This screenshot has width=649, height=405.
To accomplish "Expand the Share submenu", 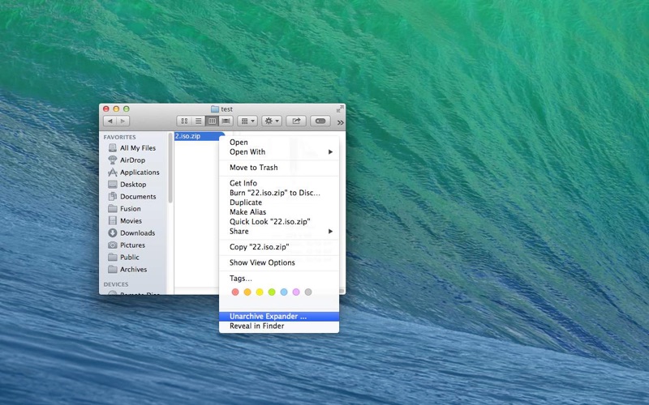I will (279, 232).
